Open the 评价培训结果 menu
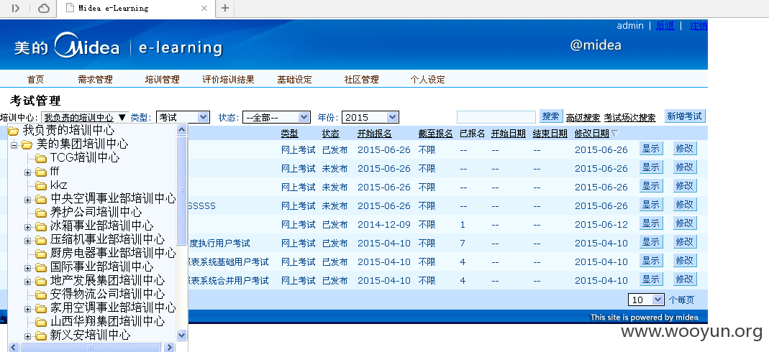The image size is (769, 352). coord(229,79)
